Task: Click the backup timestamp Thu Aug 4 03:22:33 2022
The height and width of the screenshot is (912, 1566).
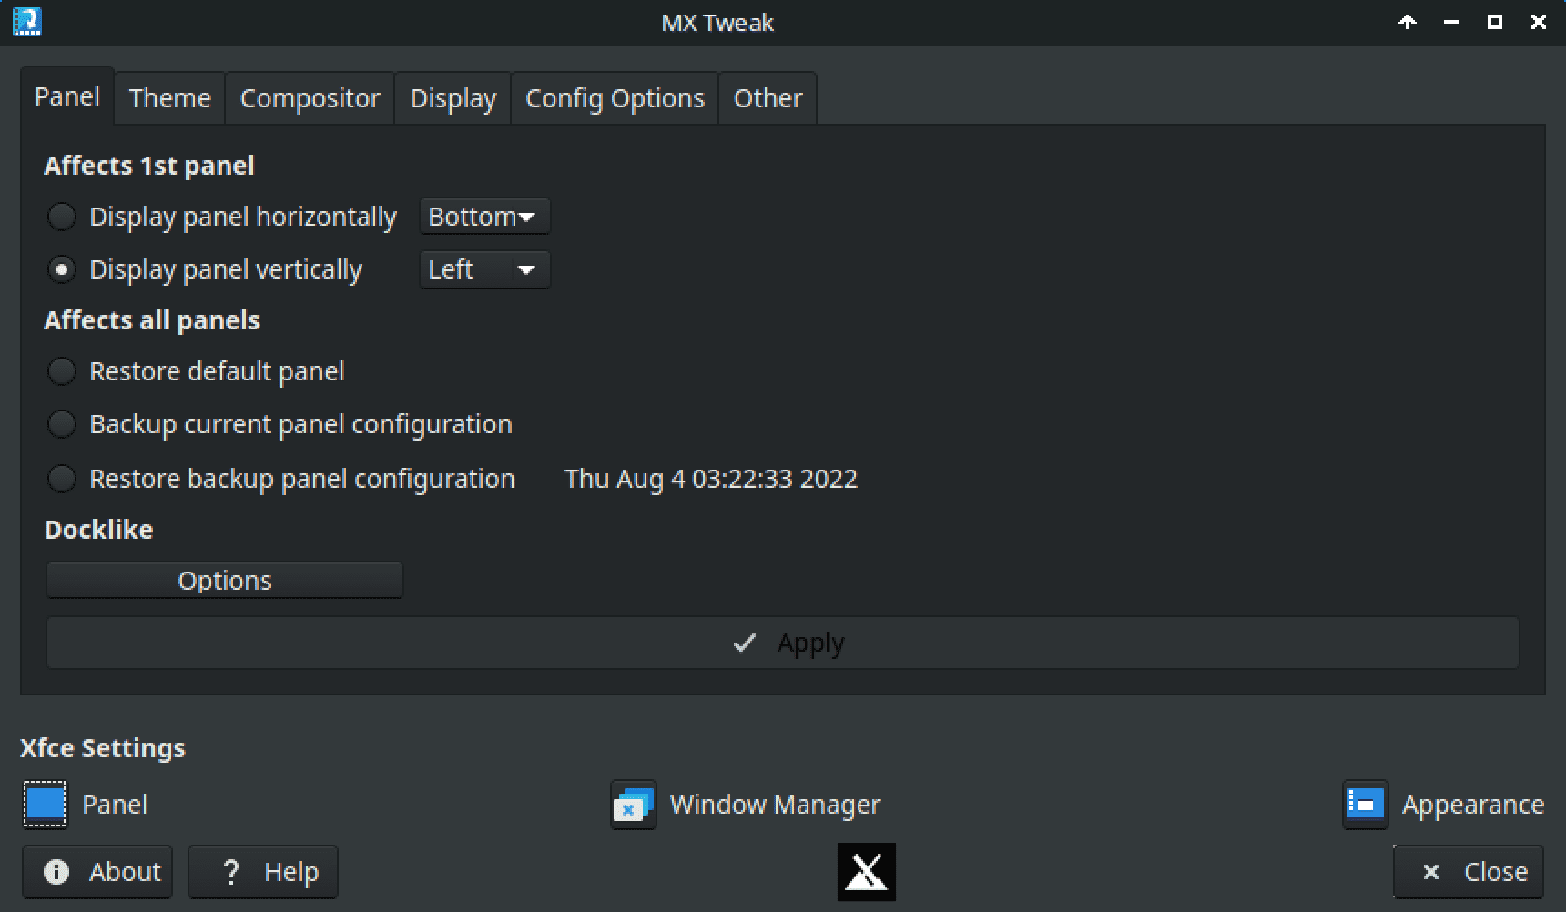Action: click(711, 479)
